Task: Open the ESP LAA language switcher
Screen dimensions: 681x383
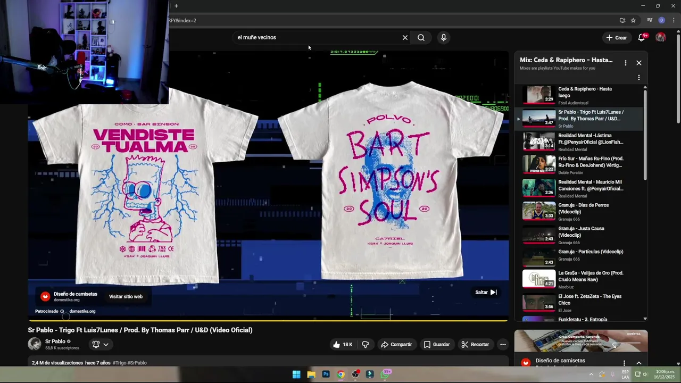Action: [625, 374]
